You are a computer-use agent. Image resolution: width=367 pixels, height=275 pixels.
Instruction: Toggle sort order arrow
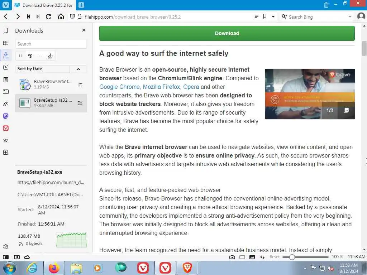(78, 69)
